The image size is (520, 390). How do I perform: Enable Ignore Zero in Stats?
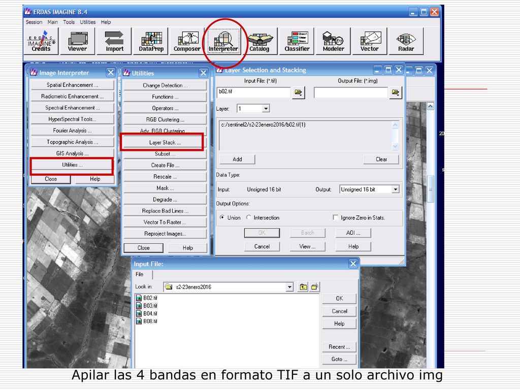(x=336, y=217)
